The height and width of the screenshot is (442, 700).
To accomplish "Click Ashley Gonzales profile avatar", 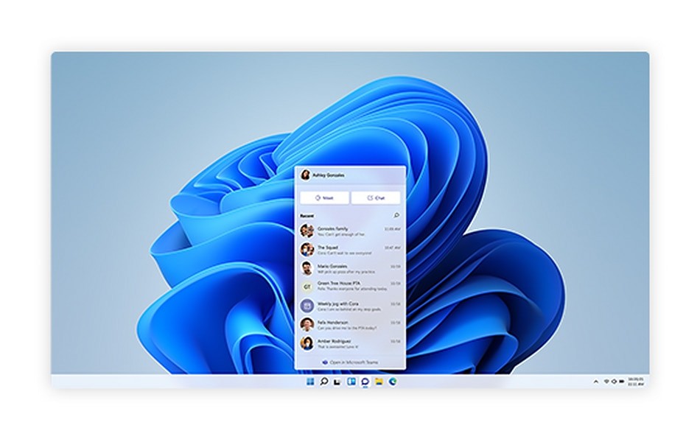I will pos(305,175).
